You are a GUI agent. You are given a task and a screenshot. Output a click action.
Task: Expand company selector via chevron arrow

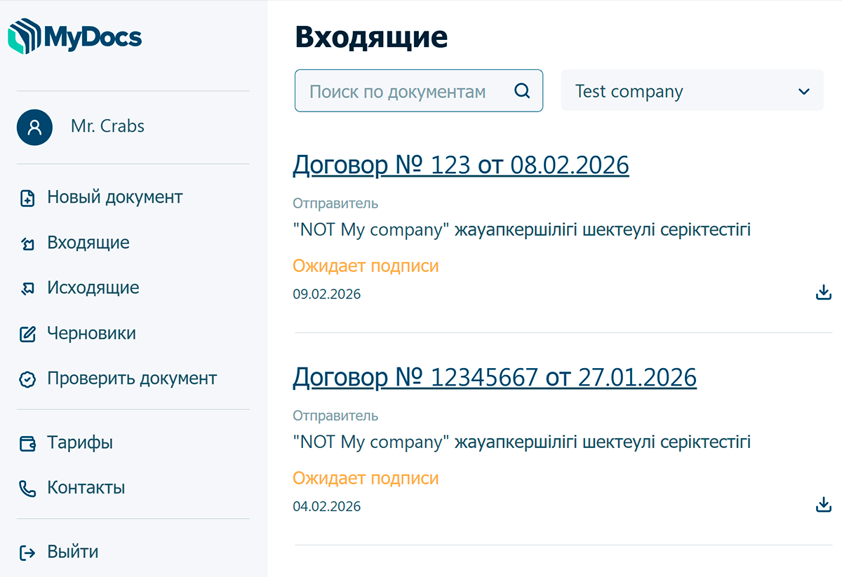pos(804,91)
